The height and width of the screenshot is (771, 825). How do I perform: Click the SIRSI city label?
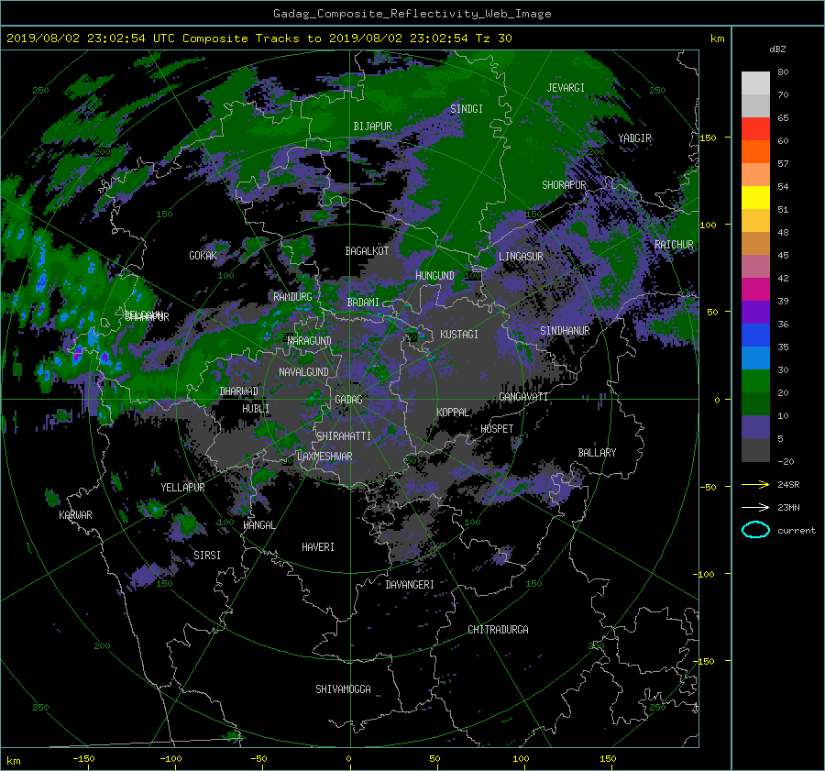point(207,556)
